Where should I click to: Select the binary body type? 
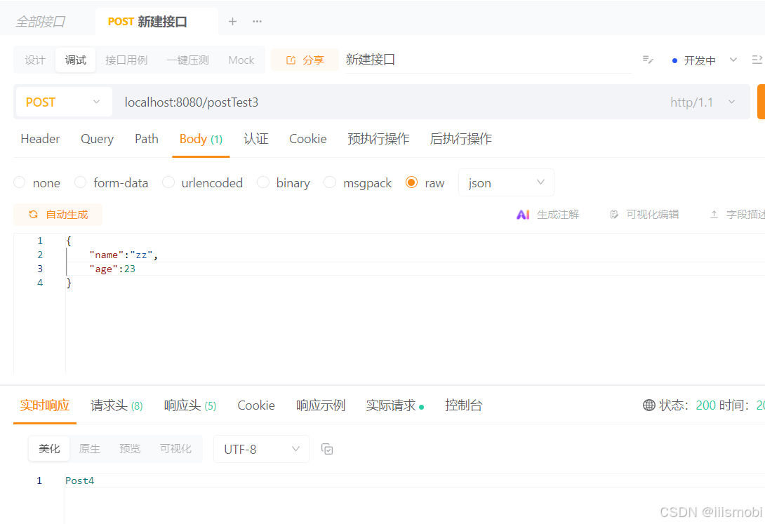point(263,182)
